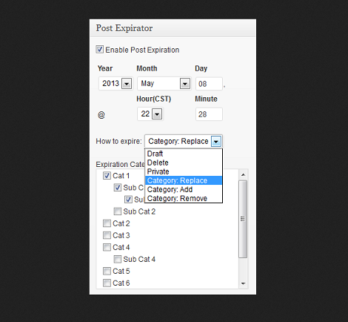
Task: Click the category list scrollbar thumb
Action: (243, 219)
